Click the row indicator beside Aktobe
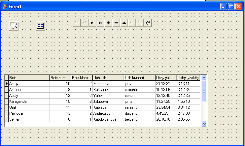245x146 pixels. (x=6, y=90)
